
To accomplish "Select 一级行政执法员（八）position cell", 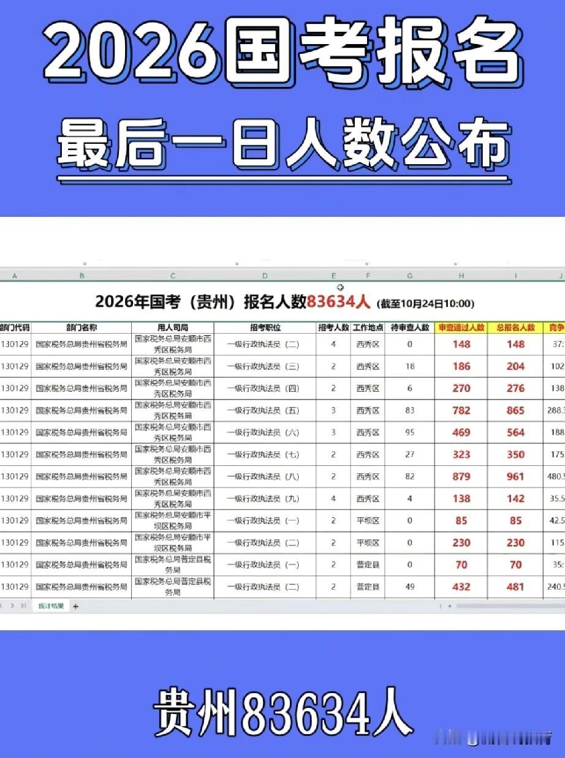I will coord(265,476).
